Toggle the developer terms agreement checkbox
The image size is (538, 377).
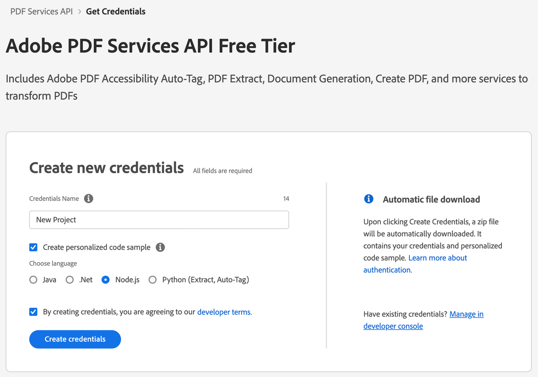[33, 312]
